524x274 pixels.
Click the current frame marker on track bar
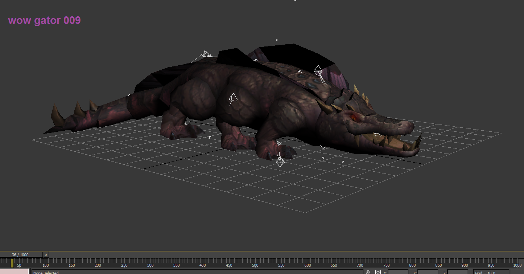tap(12, 263)
